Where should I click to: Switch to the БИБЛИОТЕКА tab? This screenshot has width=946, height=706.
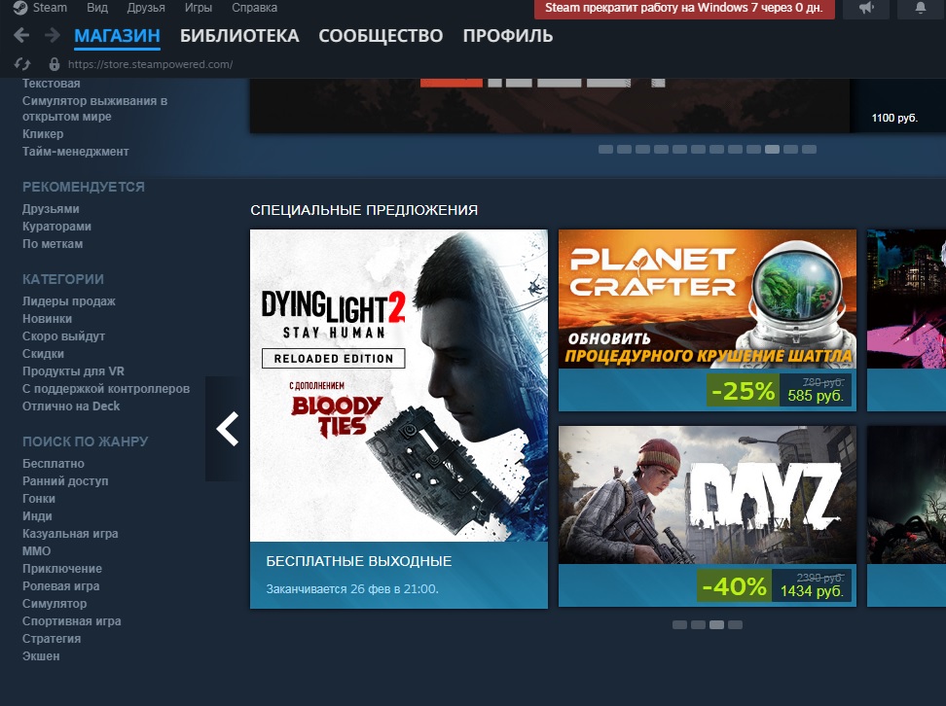tap(239, 36)
